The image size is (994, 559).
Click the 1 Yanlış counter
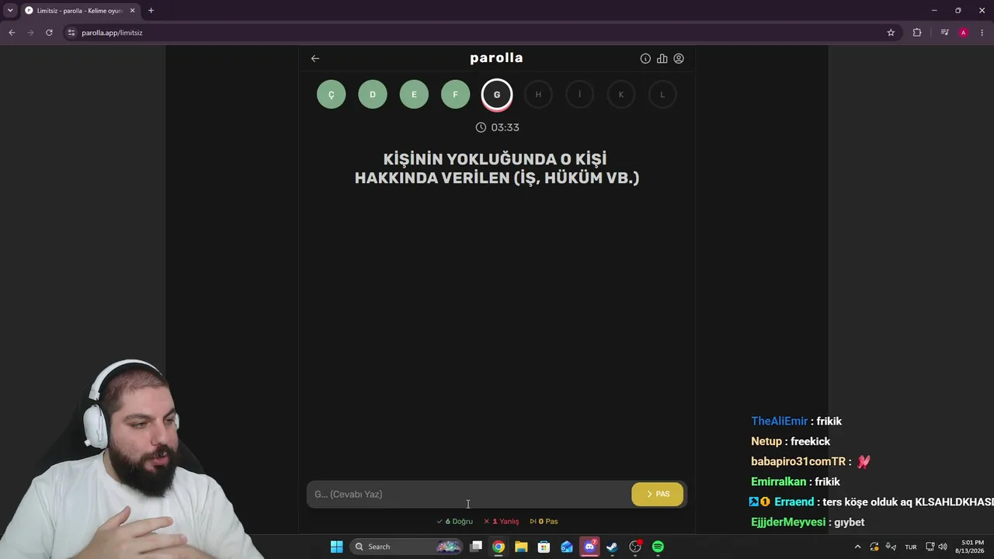click(502, 522)
